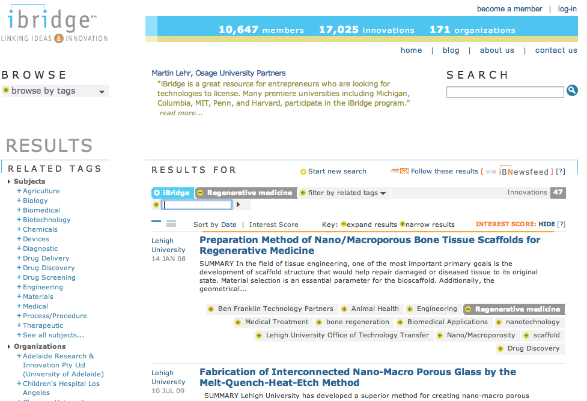Click the IBNewsfeed logo
This screenshot has height=401, width=587.
(524, 170)
